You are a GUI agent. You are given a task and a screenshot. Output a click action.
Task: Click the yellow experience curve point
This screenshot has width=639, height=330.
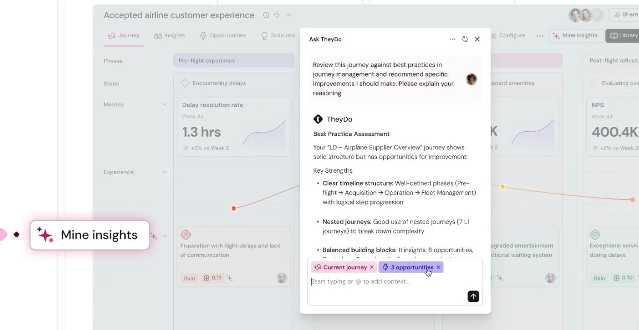[x=503, y=187]
